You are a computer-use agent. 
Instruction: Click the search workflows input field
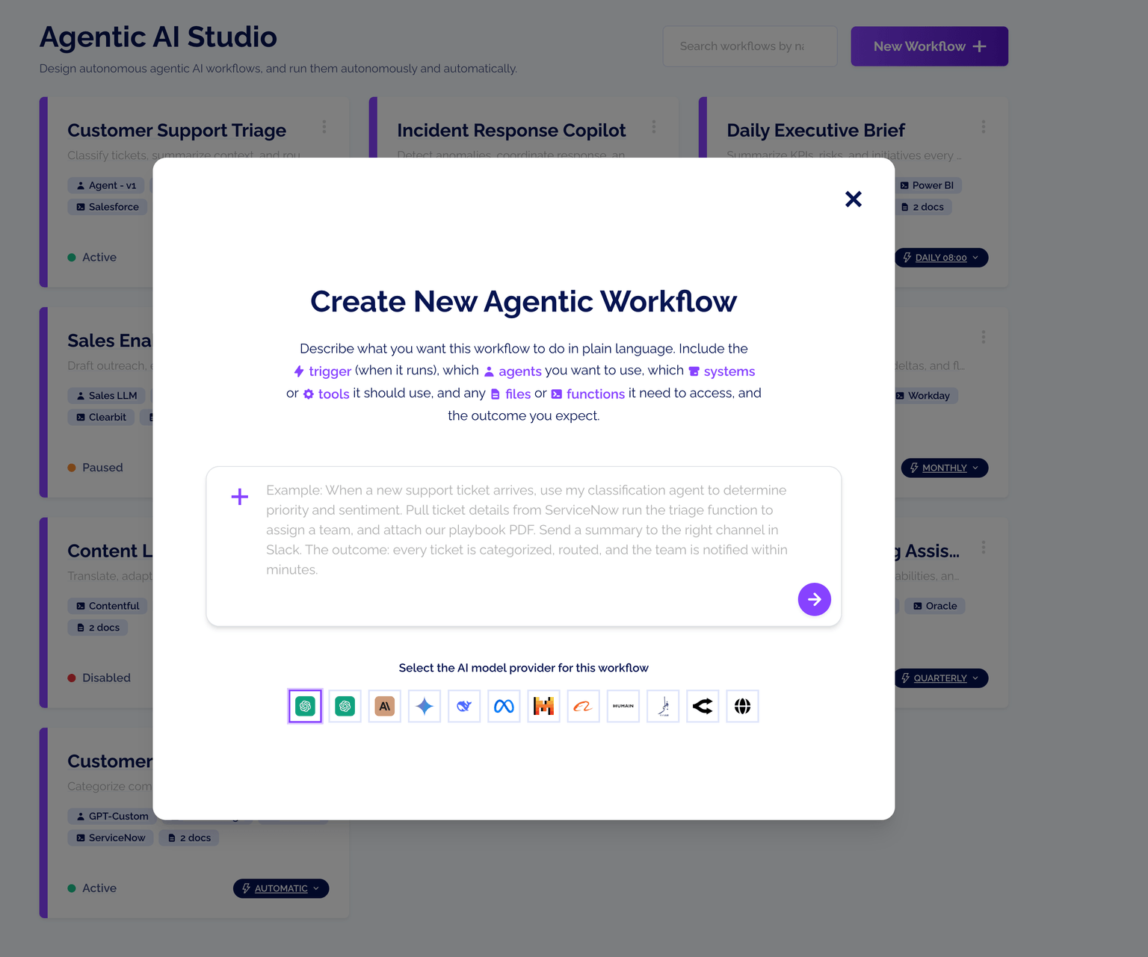point(750,46)
